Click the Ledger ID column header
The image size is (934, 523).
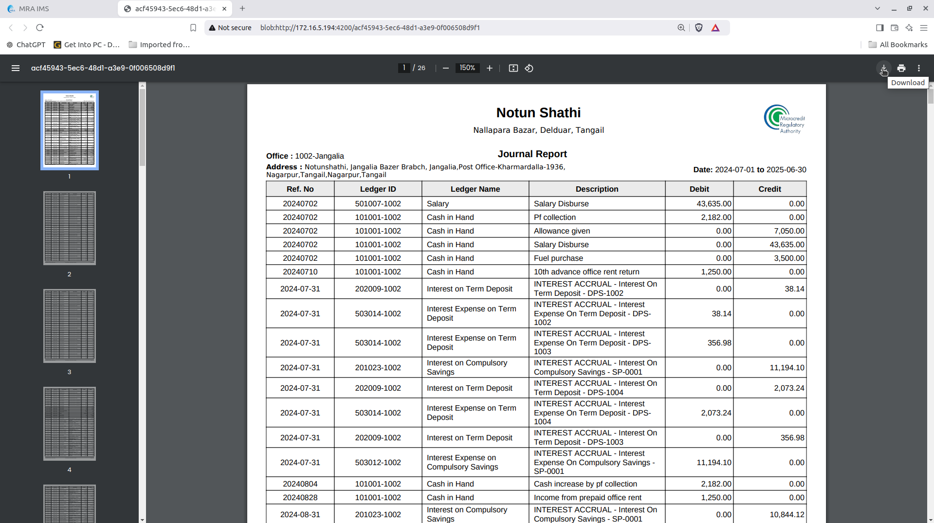(x=378, y=189)
